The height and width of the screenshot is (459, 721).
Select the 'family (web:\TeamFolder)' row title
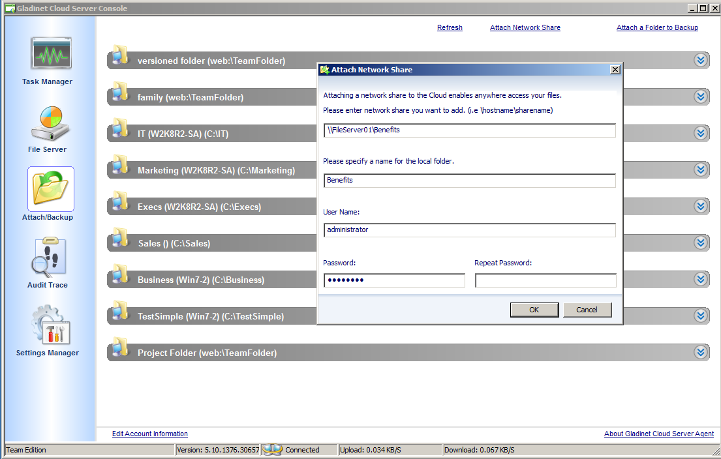pos(191,97)
